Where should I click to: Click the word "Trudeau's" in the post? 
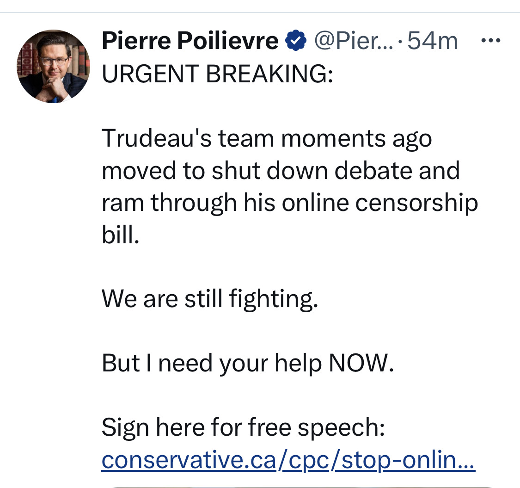pyautogui.click(x=157, y=138)
